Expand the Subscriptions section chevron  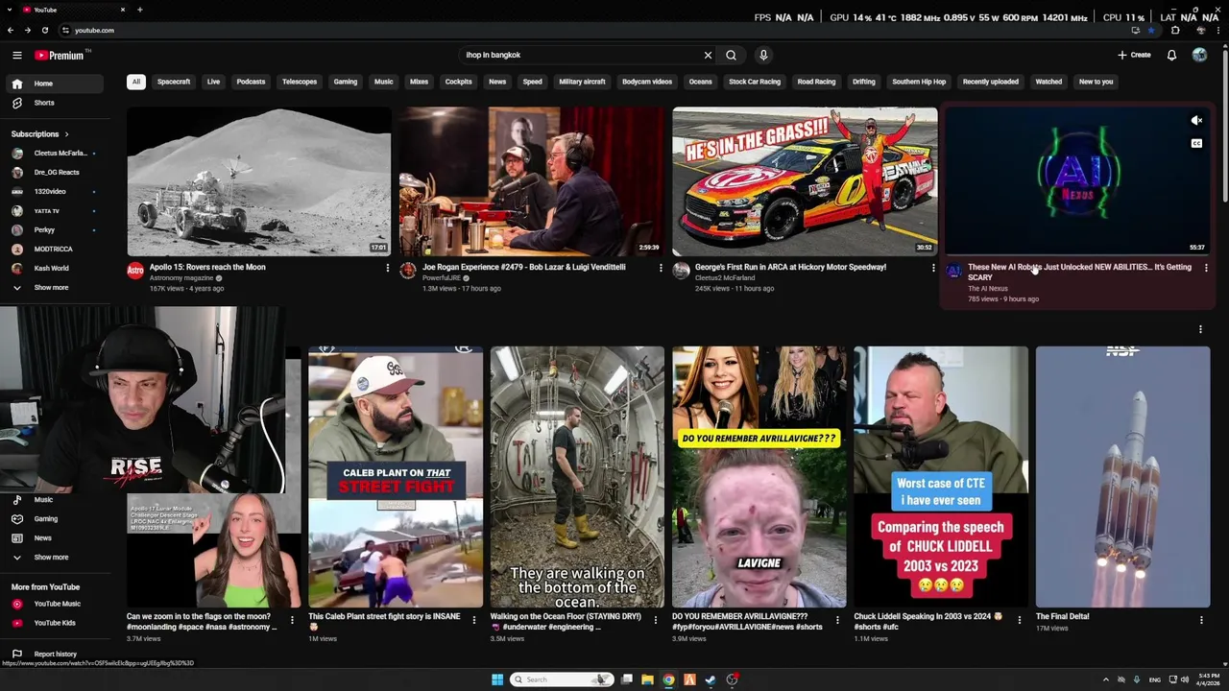(66, 134)
